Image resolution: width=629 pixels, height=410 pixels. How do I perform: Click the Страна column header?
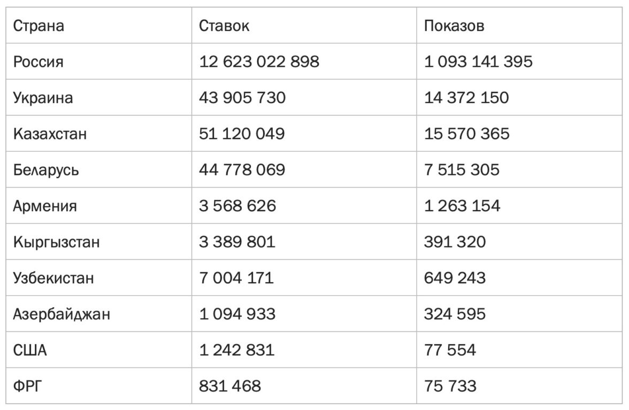coord(39,26)
